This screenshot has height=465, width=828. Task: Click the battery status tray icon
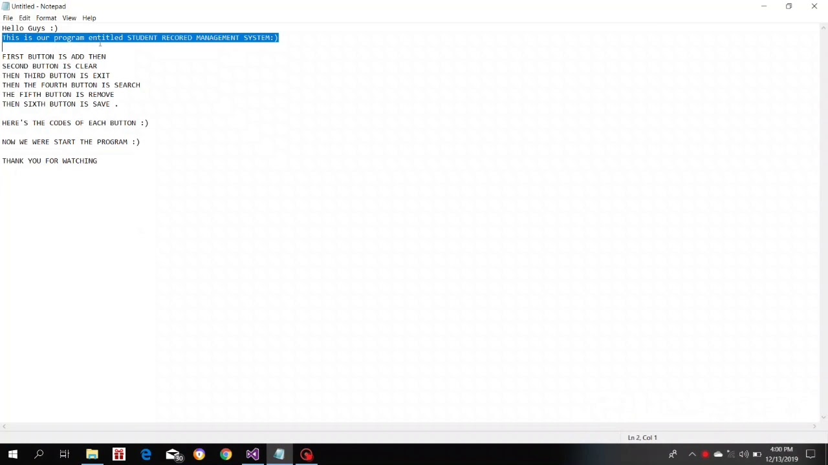click(x=757, y=455)
